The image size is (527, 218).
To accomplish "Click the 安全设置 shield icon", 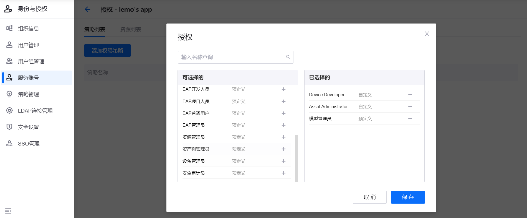I will (x=9, y=127).
